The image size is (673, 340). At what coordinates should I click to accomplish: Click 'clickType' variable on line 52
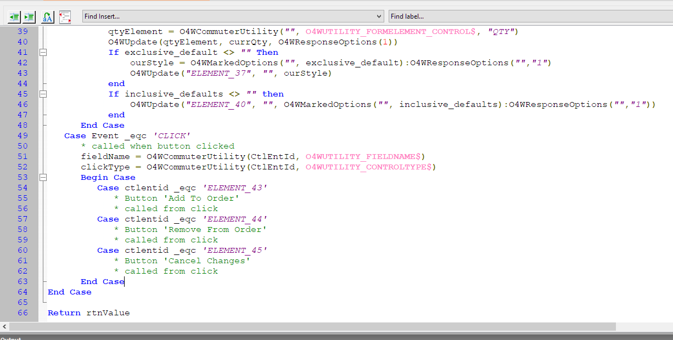105,167
